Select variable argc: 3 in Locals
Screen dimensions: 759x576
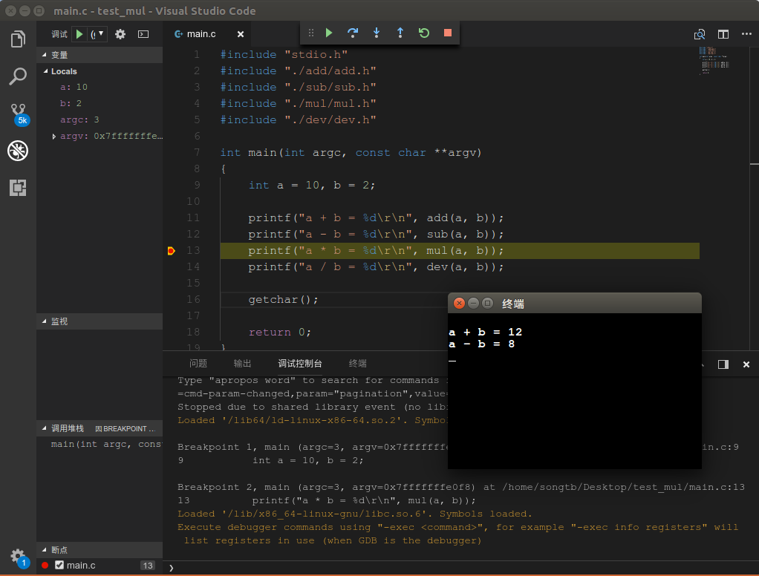click(x=100, y=120)
